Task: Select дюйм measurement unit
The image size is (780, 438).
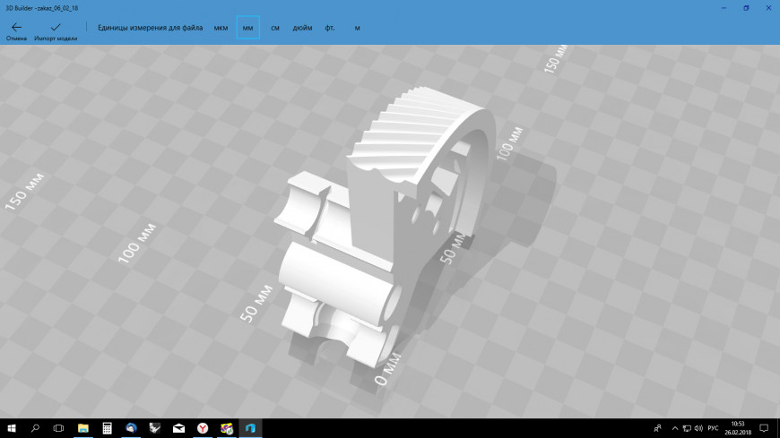Action: click(x=302, y=28)
